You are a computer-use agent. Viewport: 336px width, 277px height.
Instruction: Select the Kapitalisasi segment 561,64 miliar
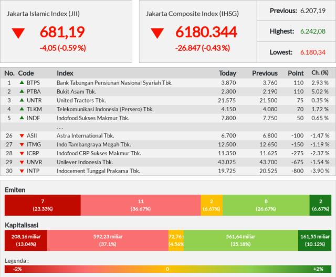point(240,240)
